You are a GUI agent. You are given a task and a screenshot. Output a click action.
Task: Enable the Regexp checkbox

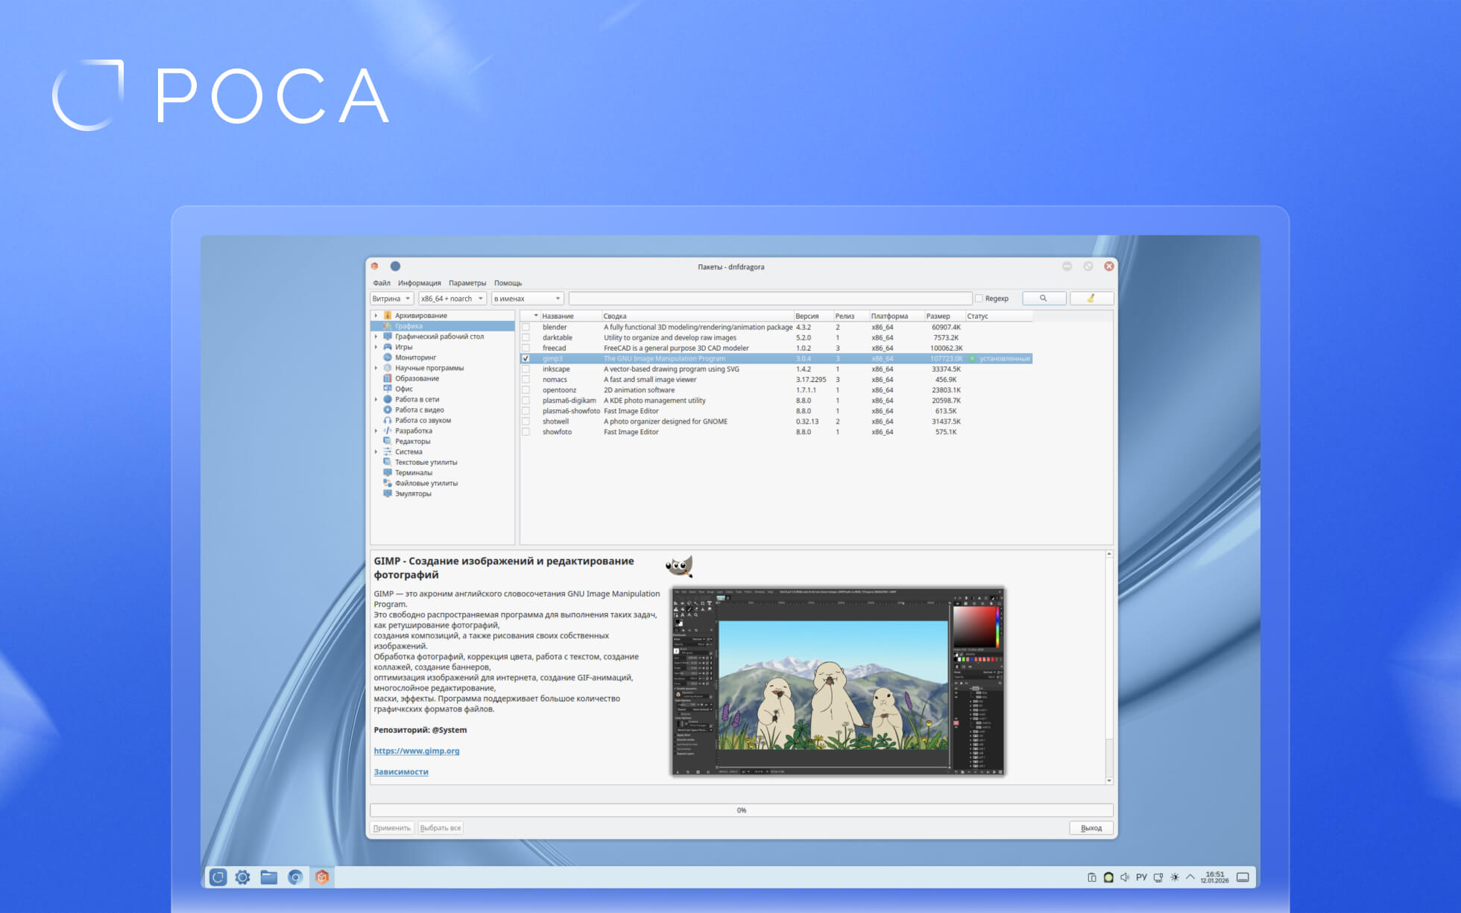(979, 299)
